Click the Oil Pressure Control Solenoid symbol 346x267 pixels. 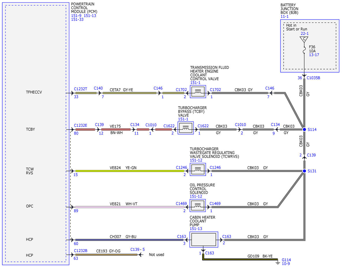tap(197, 206)
